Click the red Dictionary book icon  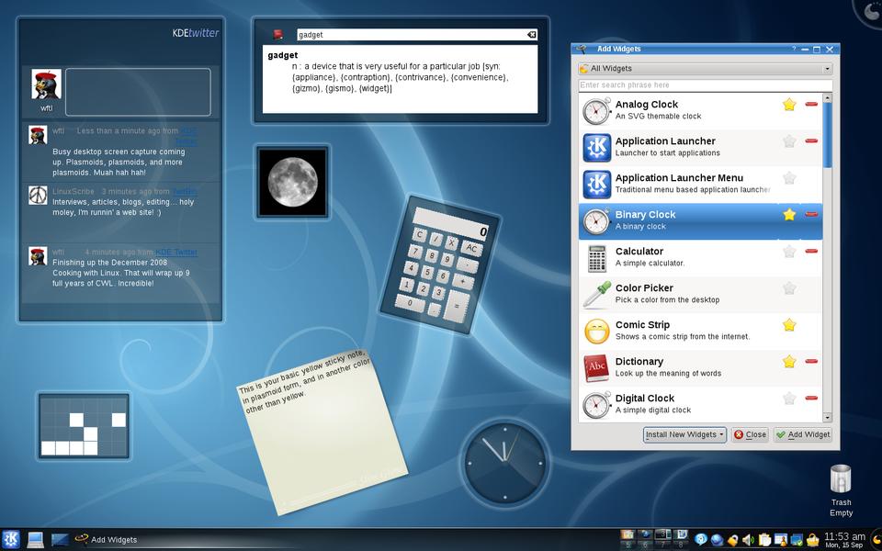click(597, 368)
